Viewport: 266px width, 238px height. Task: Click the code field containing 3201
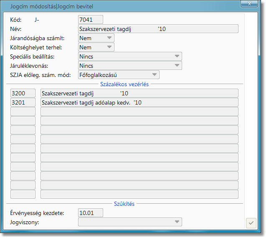click(x=23, y=102)
